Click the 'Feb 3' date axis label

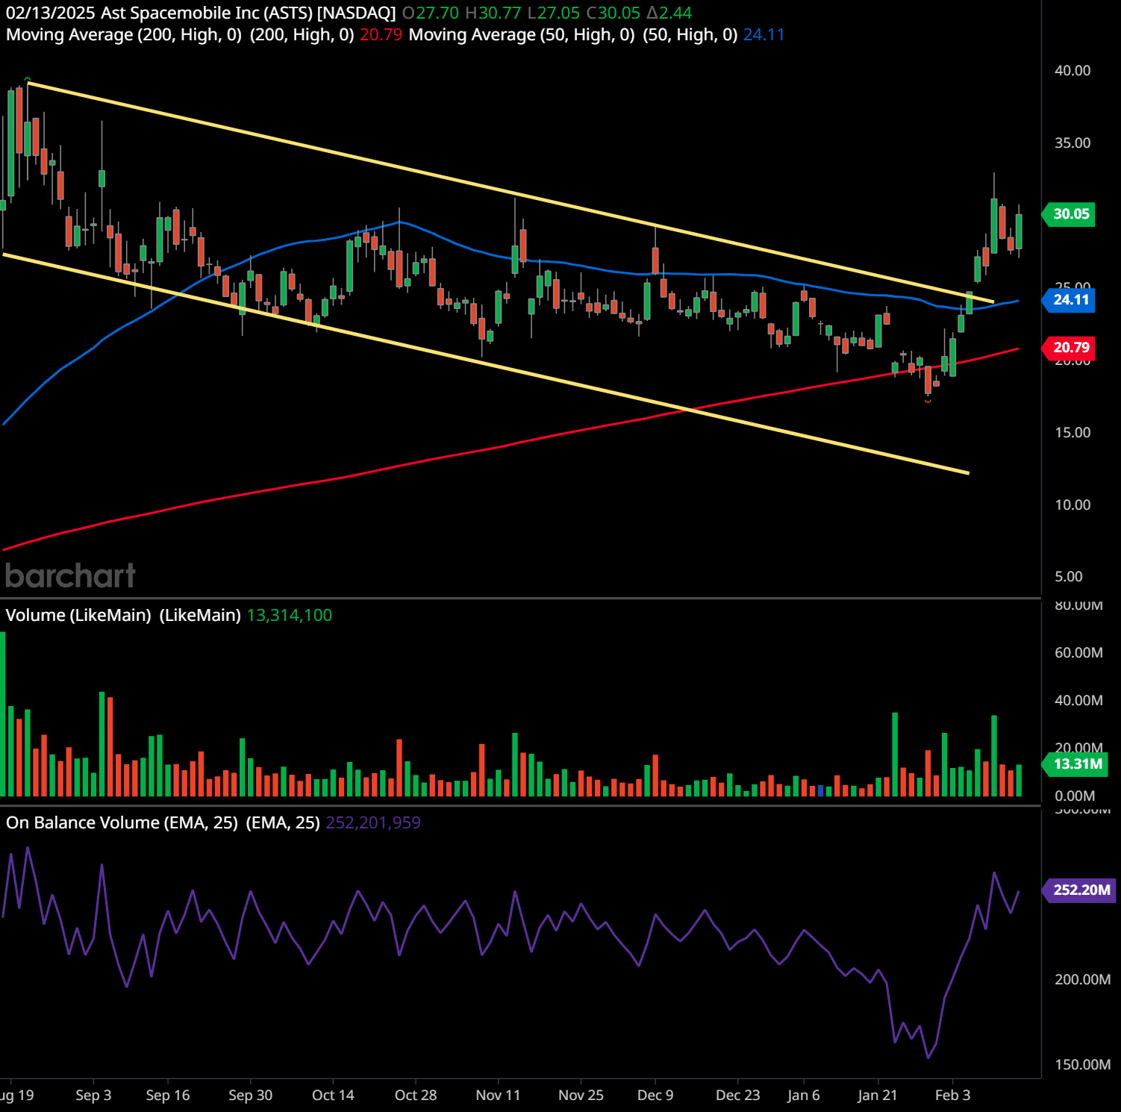click(x=953, y=1095)
